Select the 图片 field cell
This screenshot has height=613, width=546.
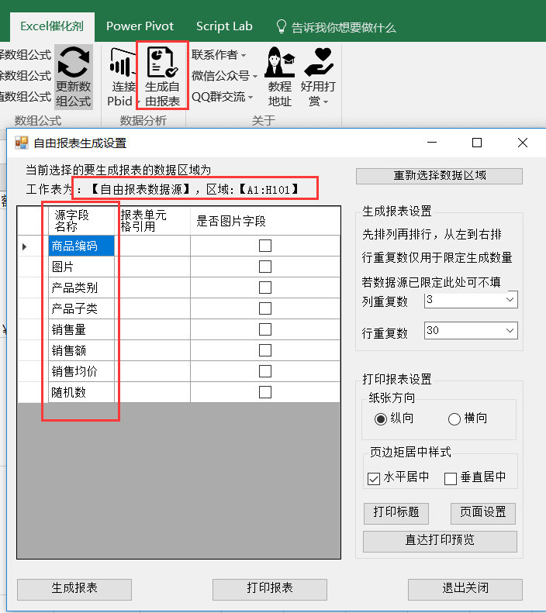click(x=81, y=267)
